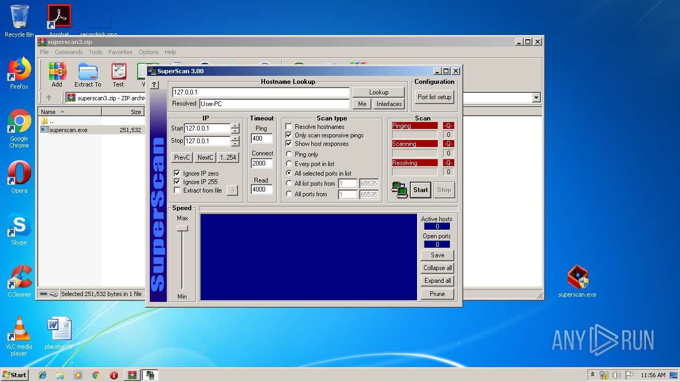The width and height of the screenshot is (680, 382).
Task: Select All list ports from radio
Action: tap(289, 184)
